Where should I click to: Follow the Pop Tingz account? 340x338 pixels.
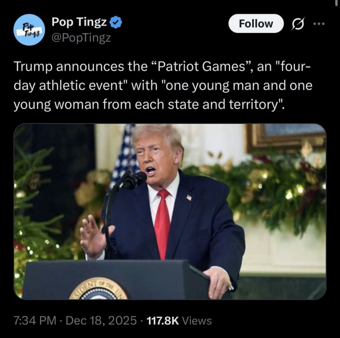tap(256, 23)
